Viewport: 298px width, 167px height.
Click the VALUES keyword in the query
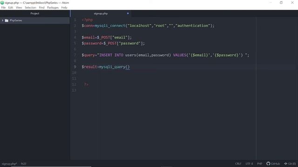[180, 55]
